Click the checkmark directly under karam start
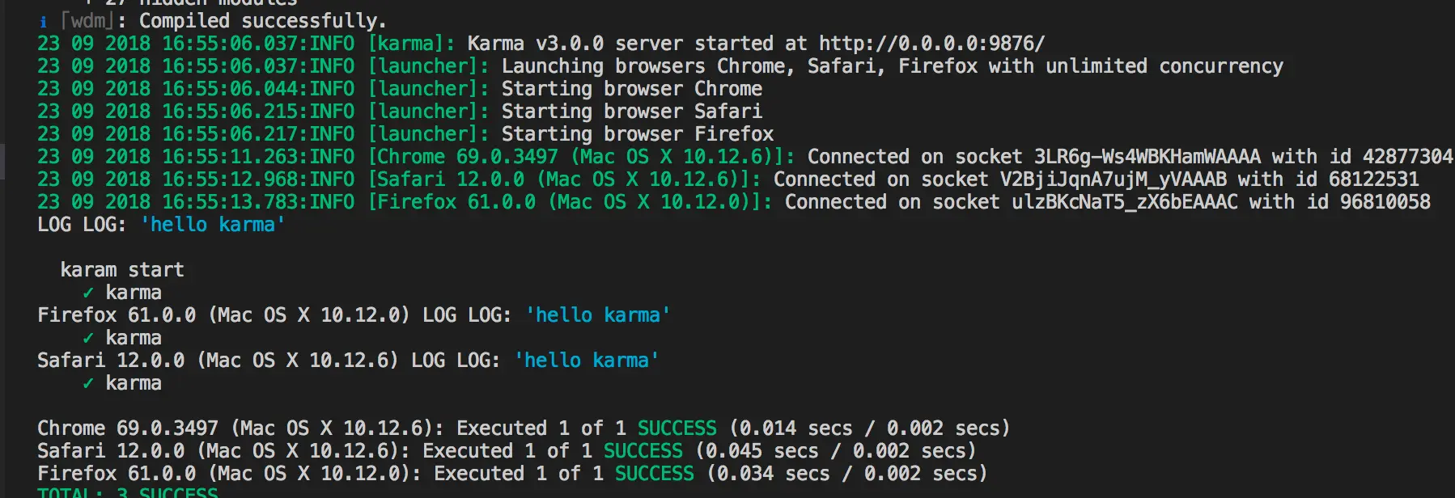This screenshot has height=498, width=1455. [x=88, y=293]
